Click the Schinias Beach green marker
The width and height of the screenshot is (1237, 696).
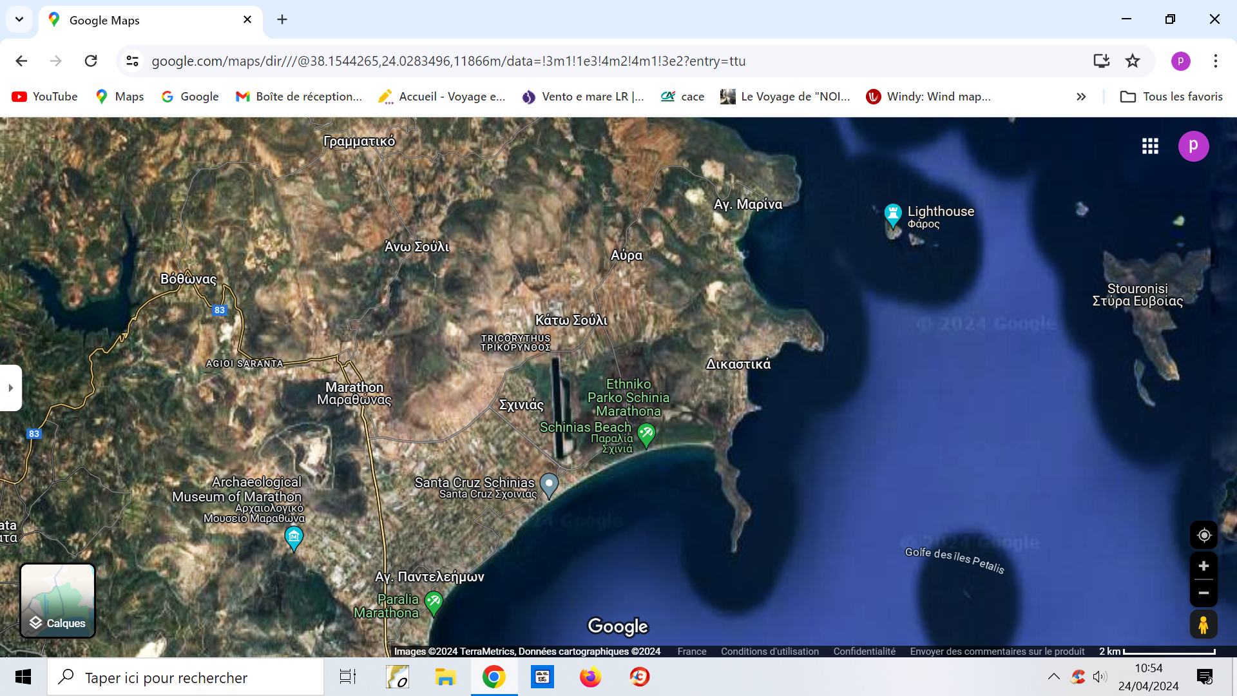[x=646, y=434]
